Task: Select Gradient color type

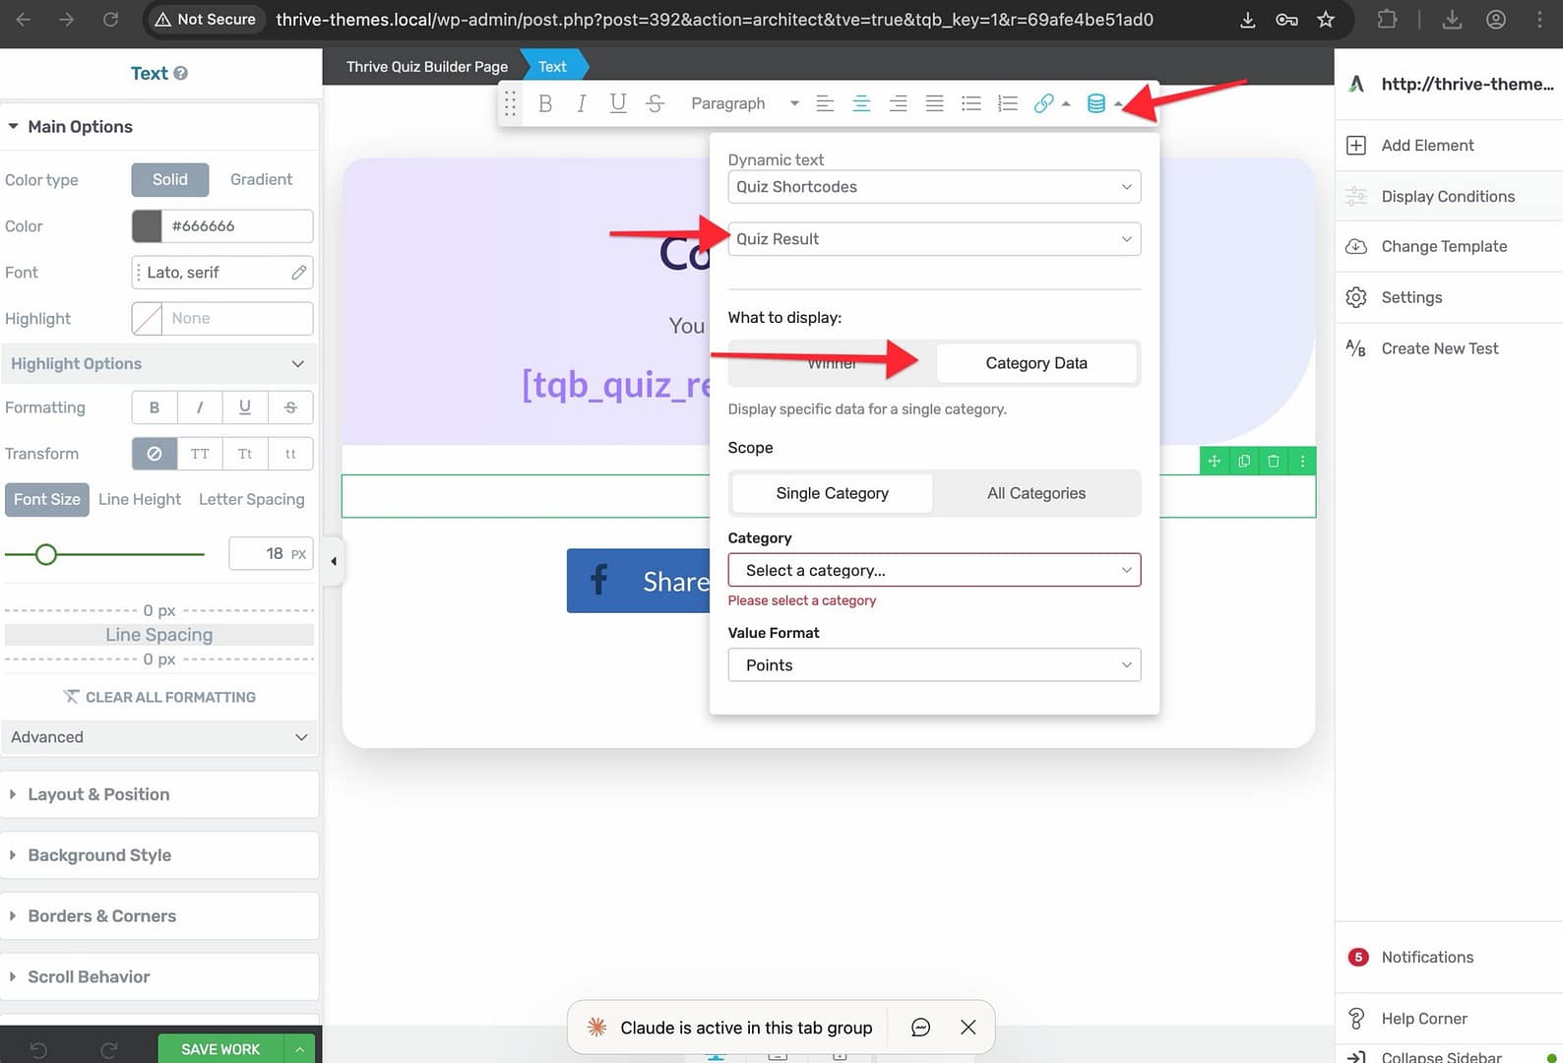Action: (x=261, y=179)
